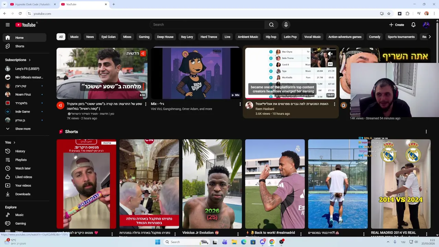Select the Deep House chip
439x247 pixels.
coord(165,37)
